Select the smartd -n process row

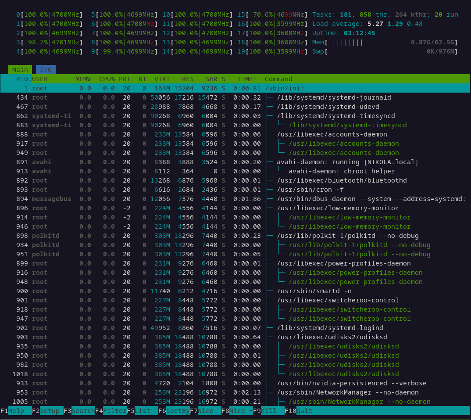(235, 291)
